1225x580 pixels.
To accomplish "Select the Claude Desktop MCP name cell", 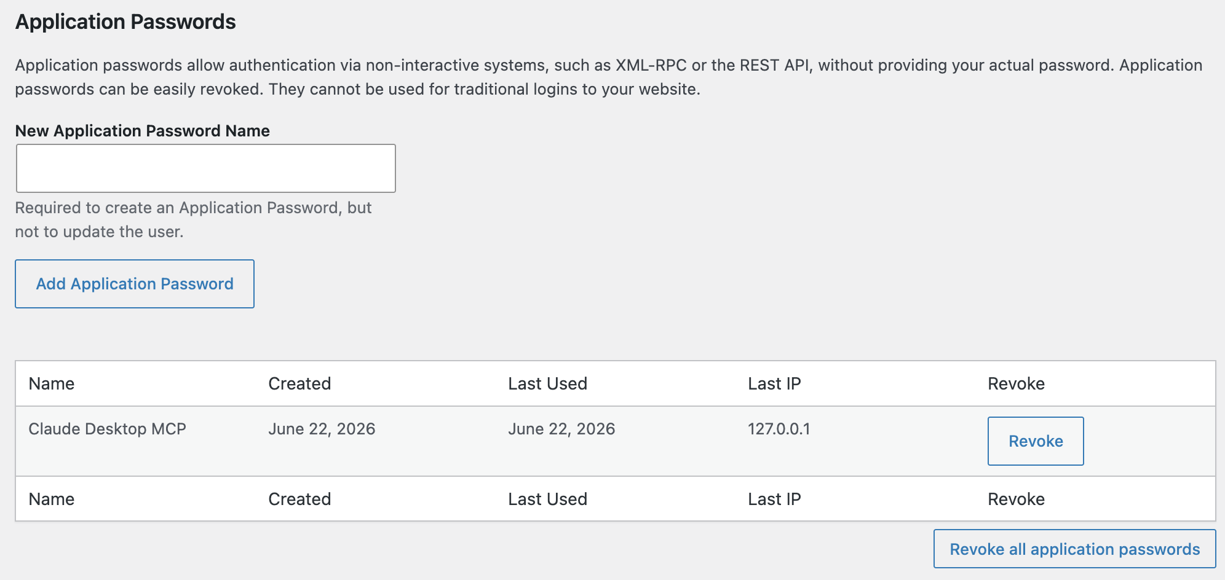I will [x=107, y=429].
